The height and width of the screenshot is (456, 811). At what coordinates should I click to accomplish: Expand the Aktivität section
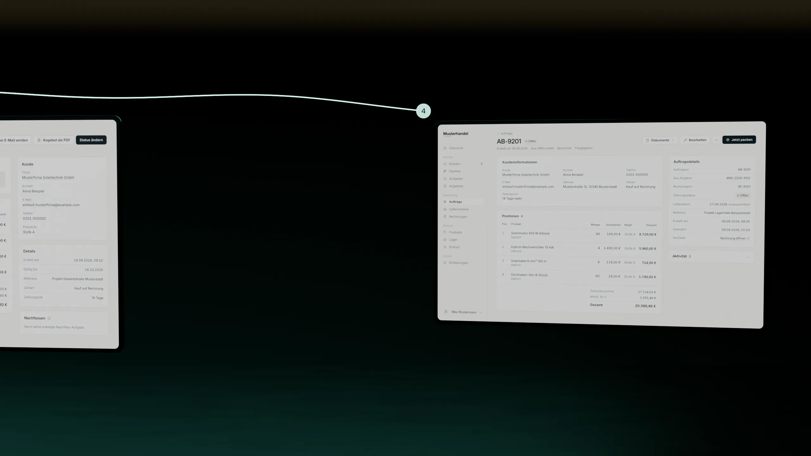pos(711,256)
